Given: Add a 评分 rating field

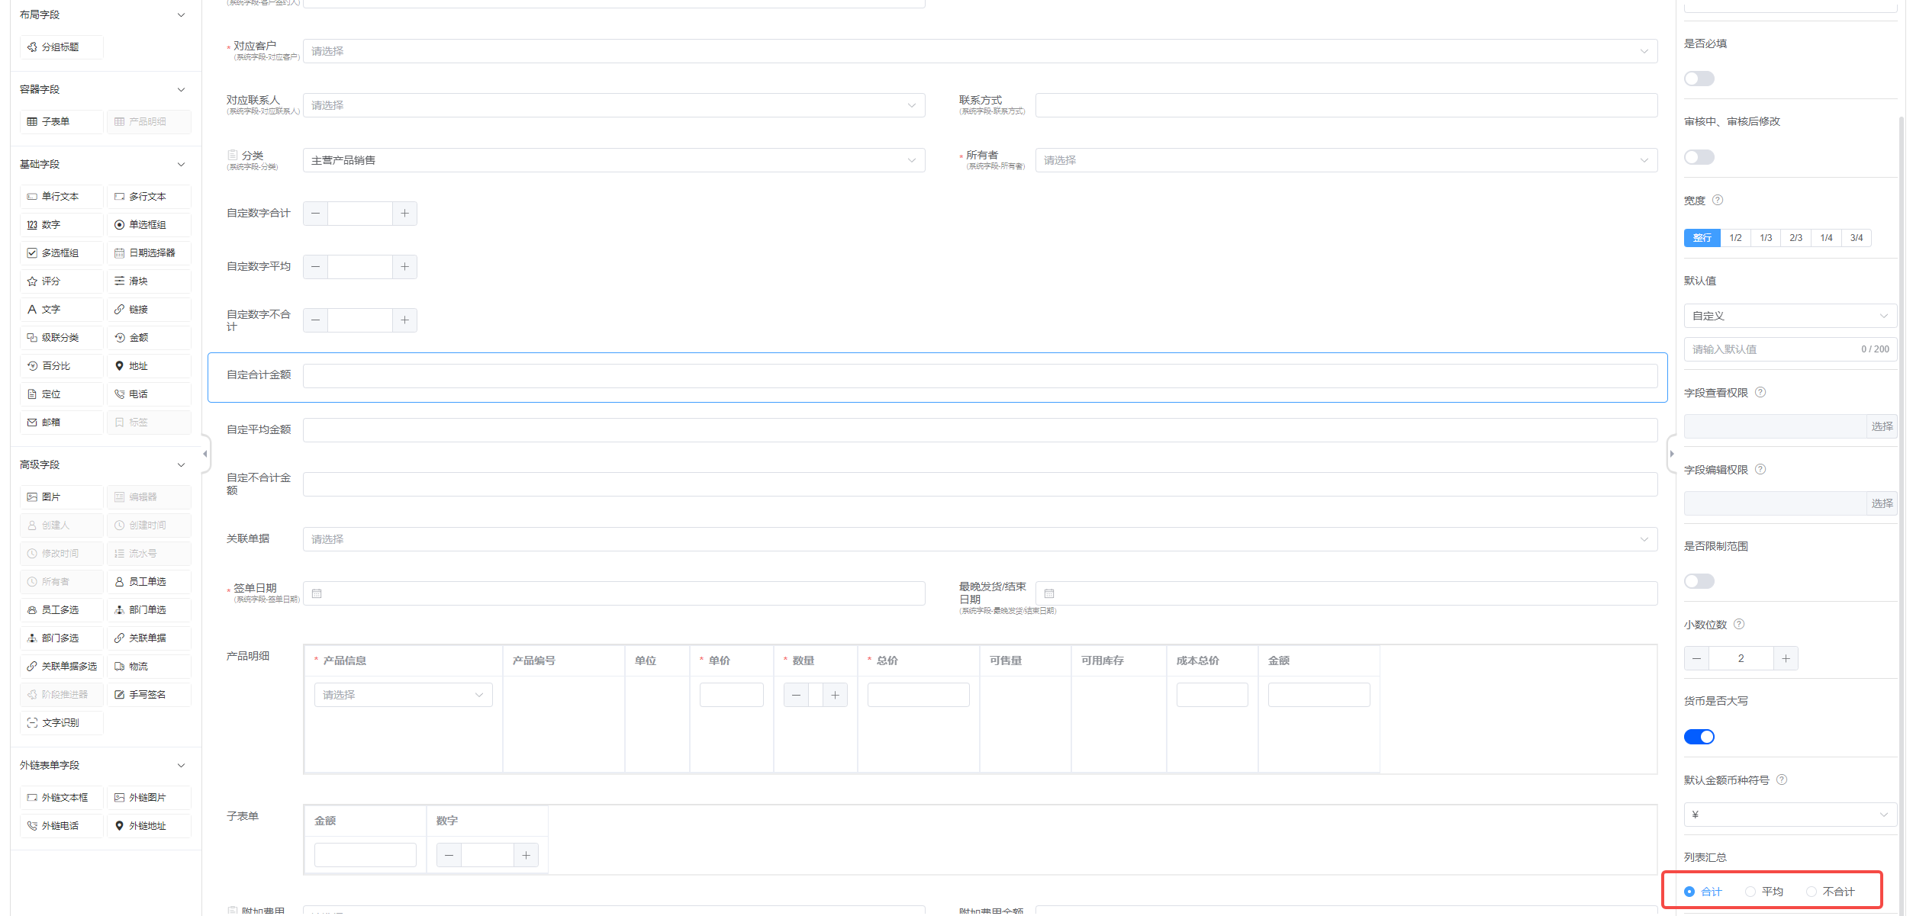Looking at the screenshot, I should click(61, 281).
